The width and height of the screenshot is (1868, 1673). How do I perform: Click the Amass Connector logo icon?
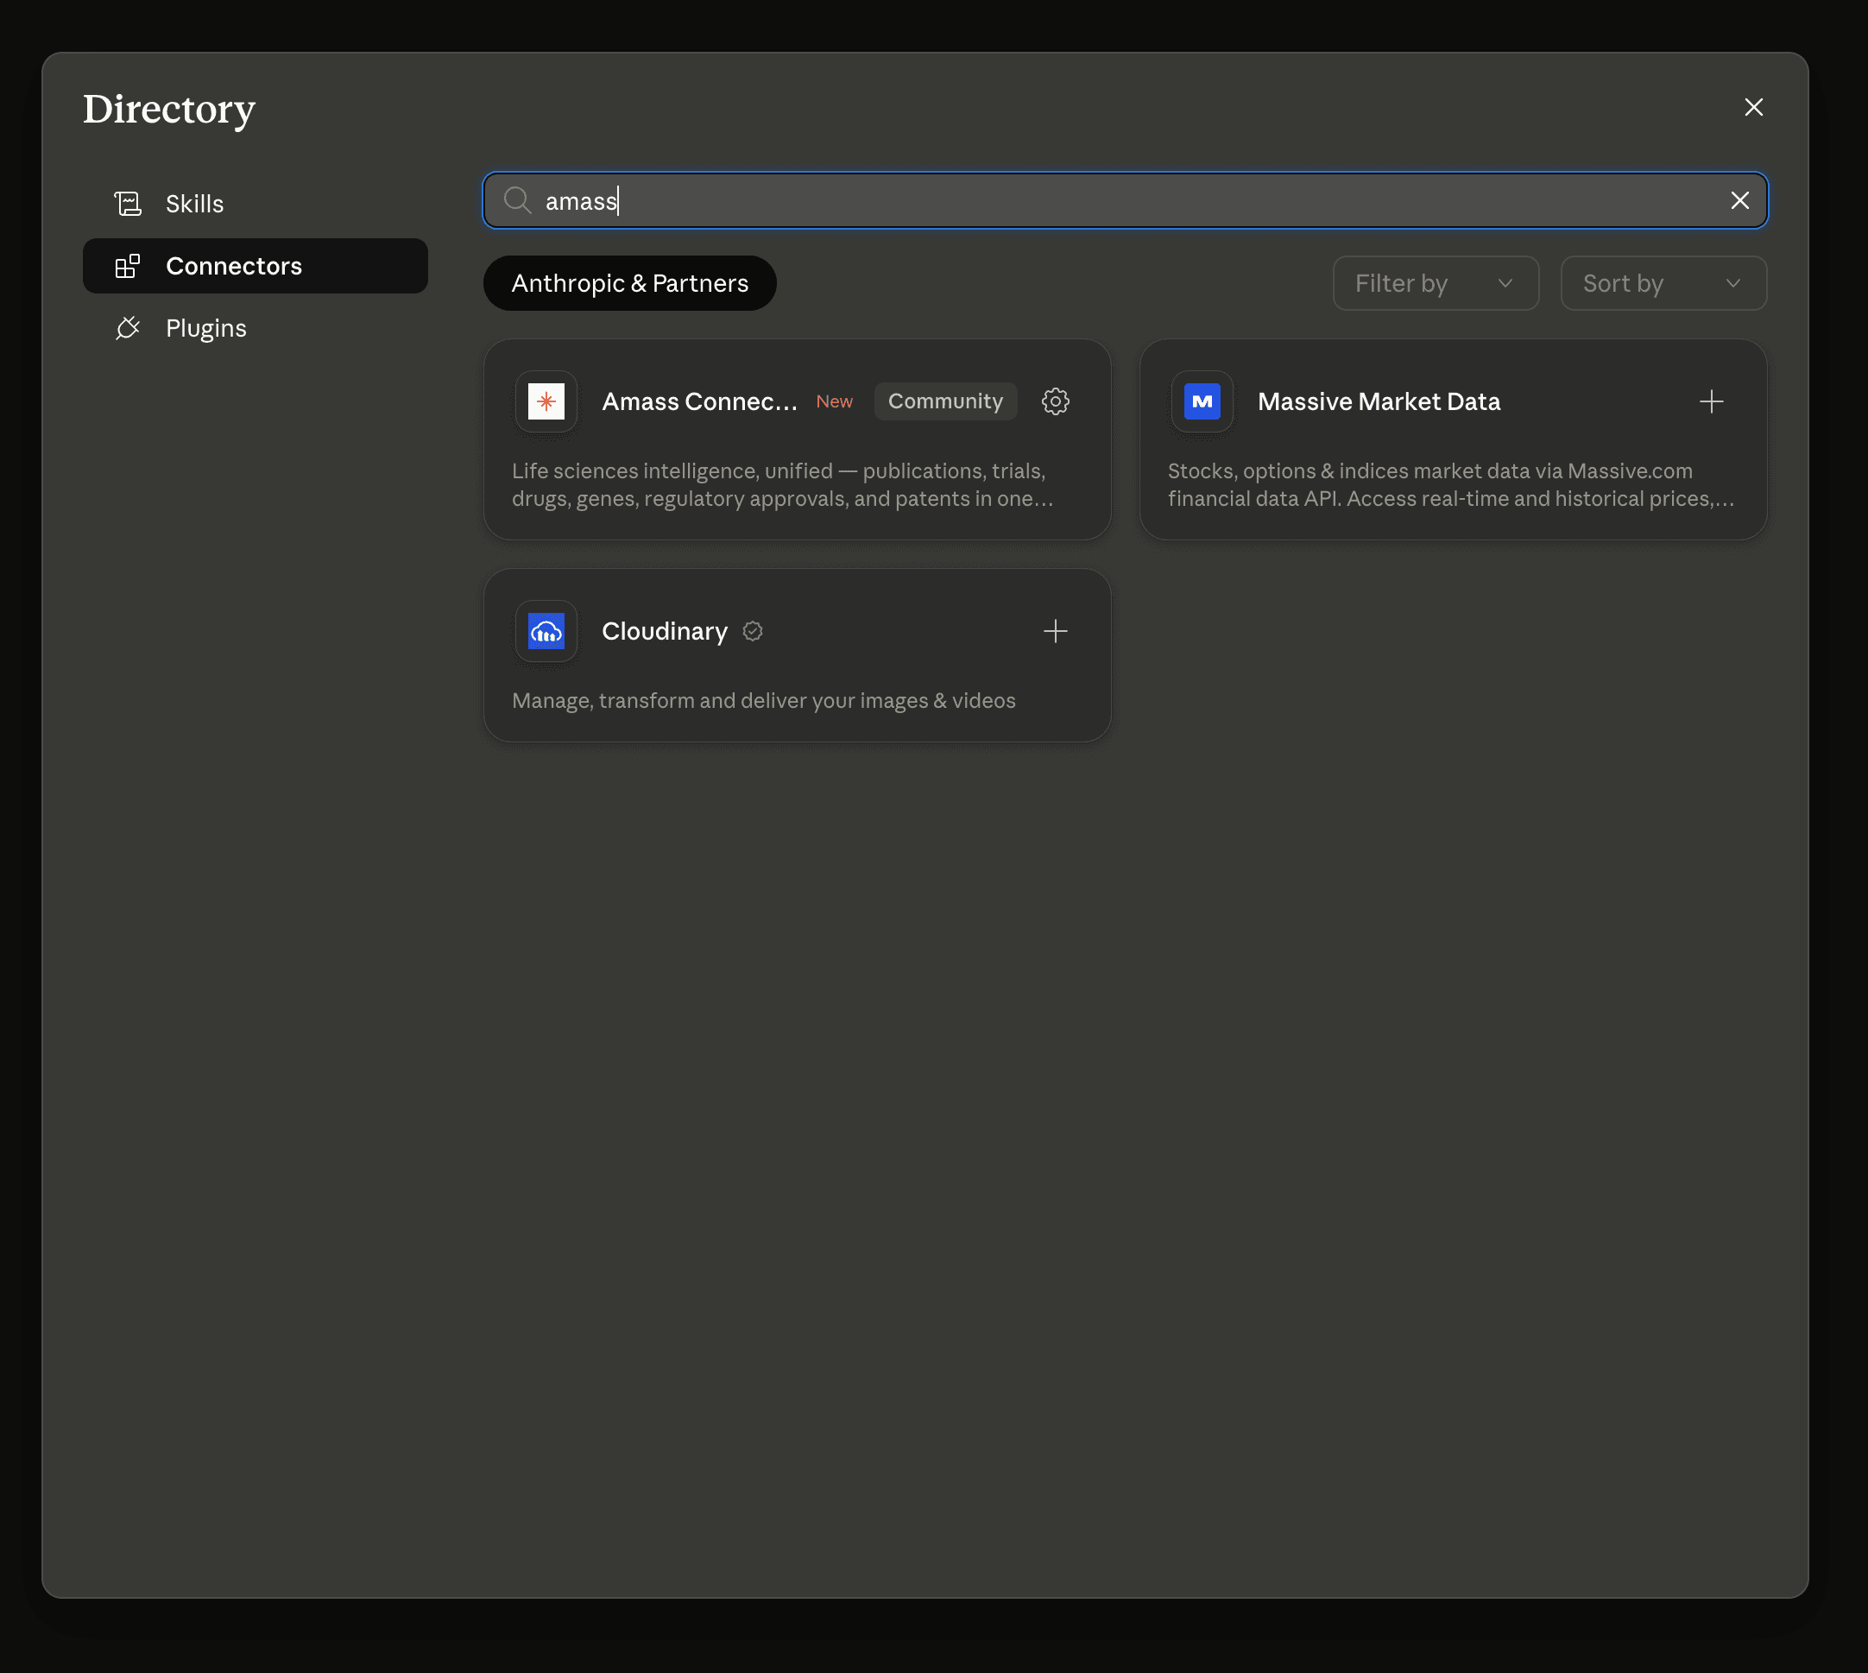(546, 401)
